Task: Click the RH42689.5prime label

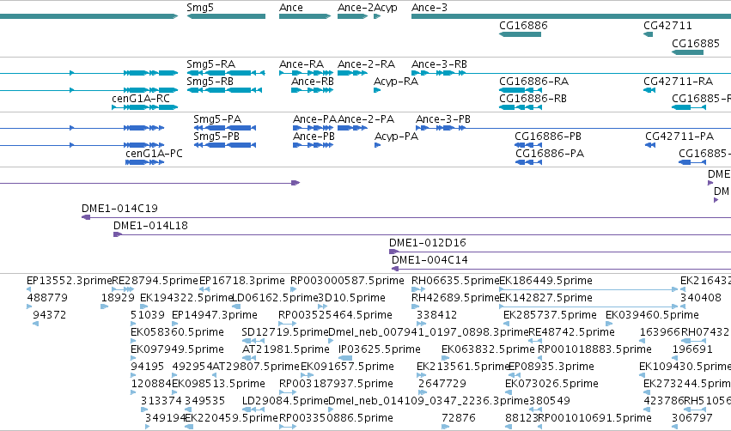Action: pyautogui.click(x=455, y=298)
